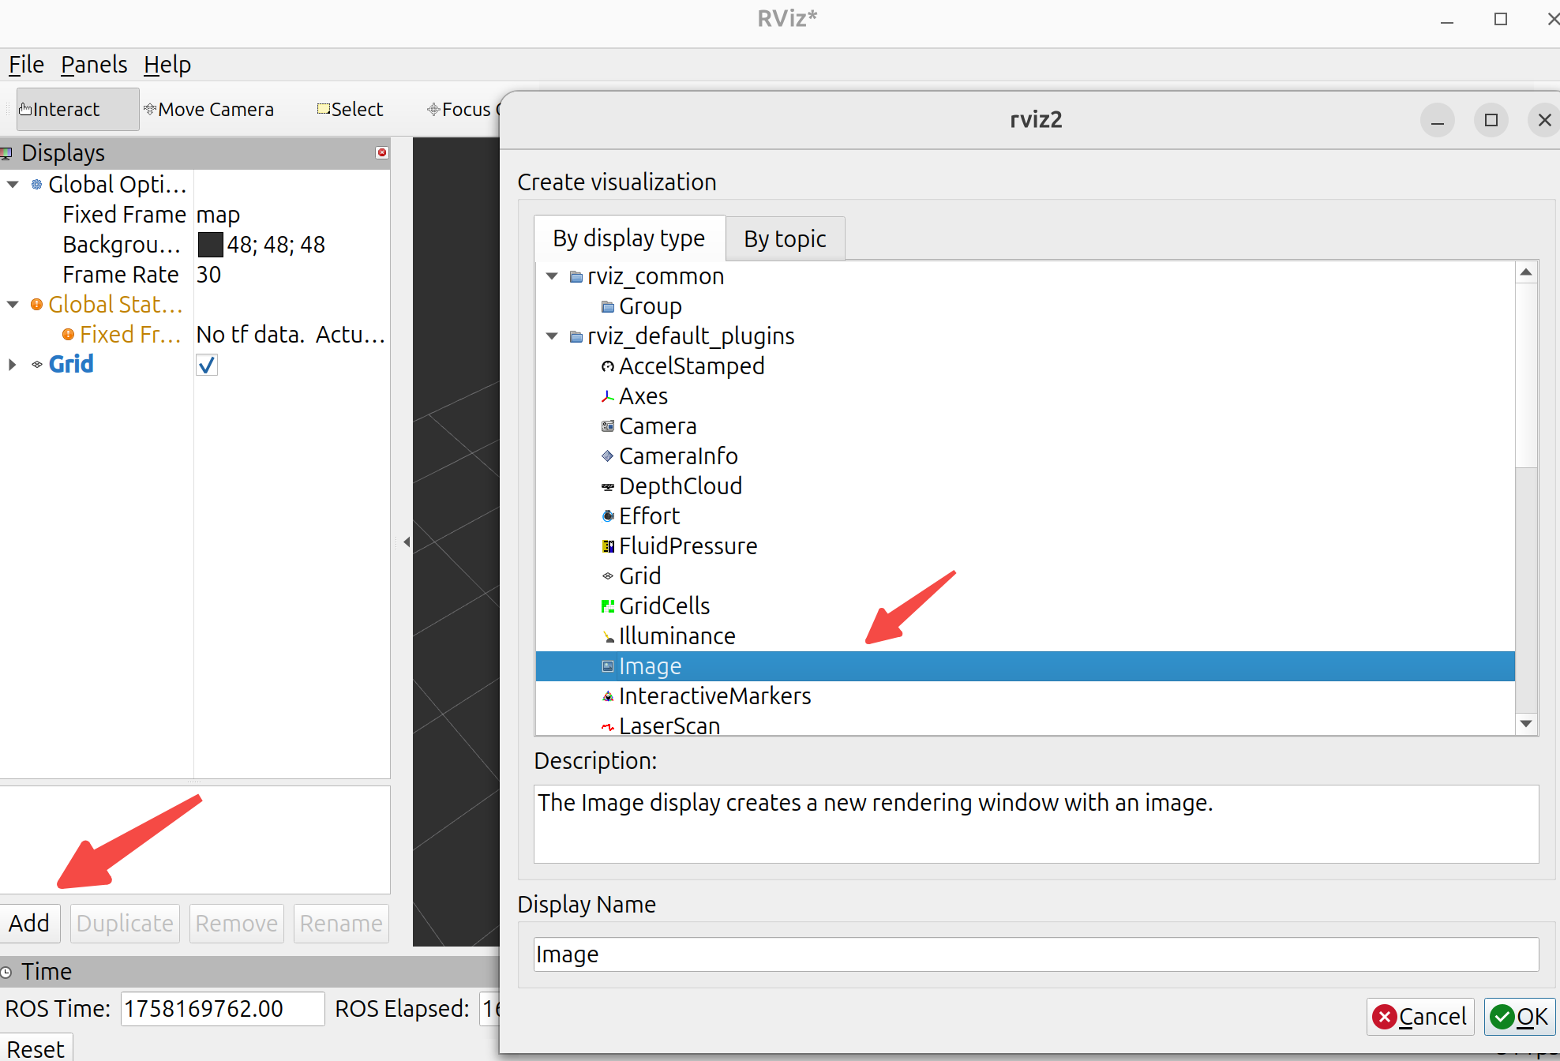Image resolution: width=1560 pixels, height=1061 pixels.
Task: Click the scroll up arrow of plugin list
Action: [x=1526, y=272]
